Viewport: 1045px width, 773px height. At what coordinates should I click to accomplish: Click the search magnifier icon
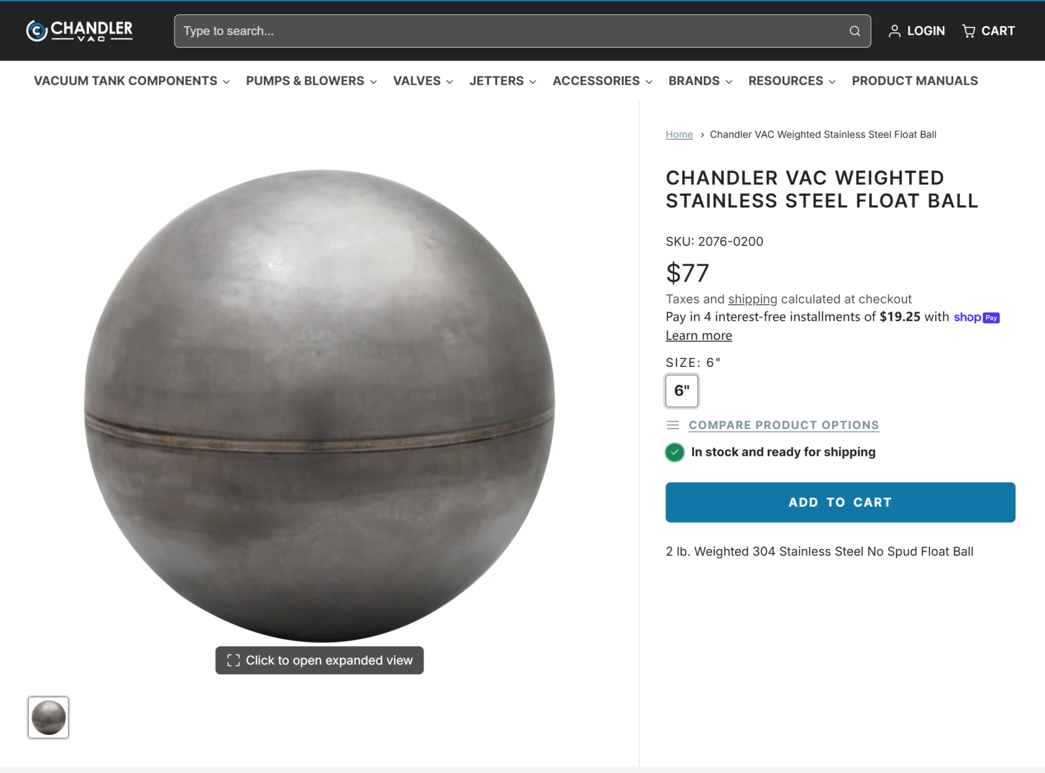pos(854,31)
